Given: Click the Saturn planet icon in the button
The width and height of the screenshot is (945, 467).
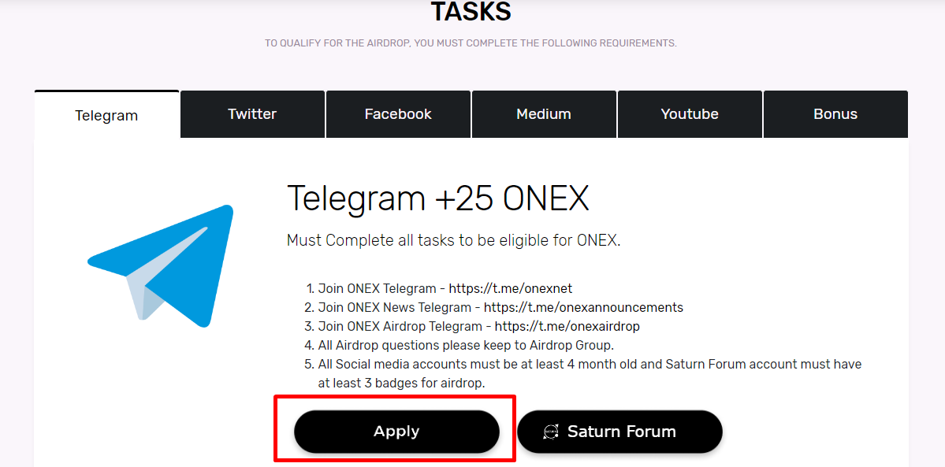Looking at the screenshot, I should click(x=551, y=432).
